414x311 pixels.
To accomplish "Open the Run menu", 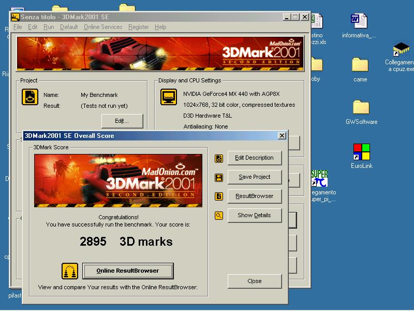I will (x=49, y=27).
